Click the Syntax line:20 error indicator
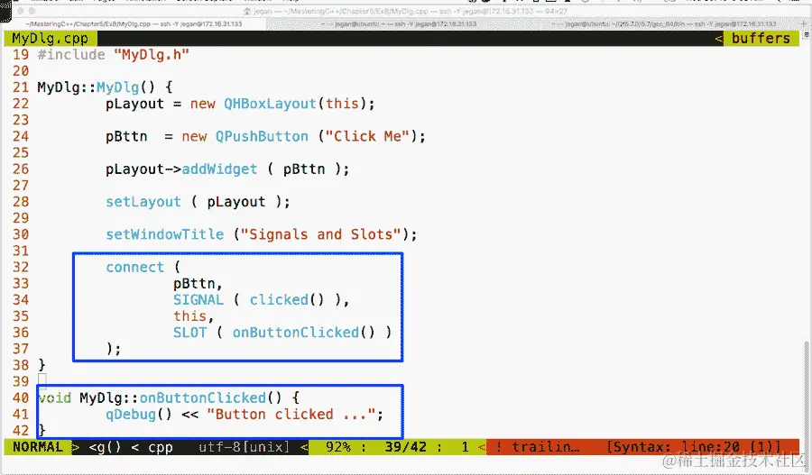This screenshot has height=475, width=812. (694, 447)
